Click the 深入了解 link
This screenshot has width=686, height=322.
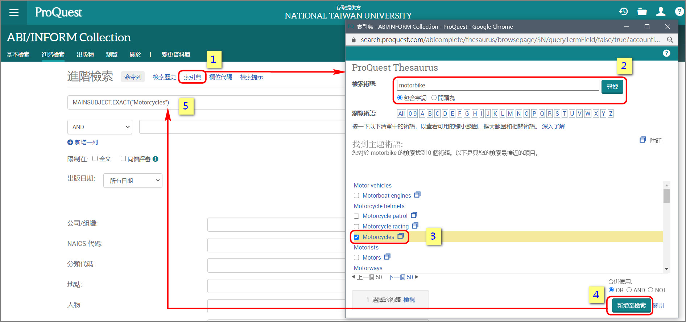coord(553,126)
